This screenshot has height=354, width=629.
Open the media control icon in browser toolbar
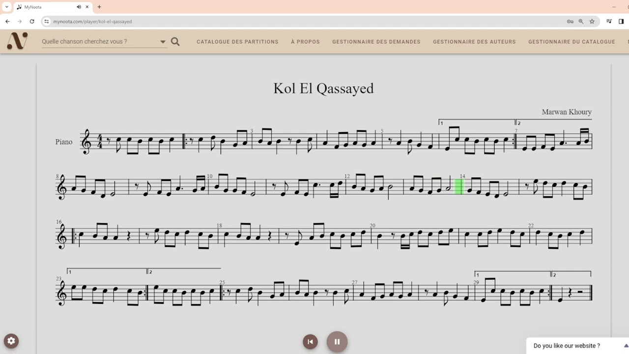(x=609, y=21)
